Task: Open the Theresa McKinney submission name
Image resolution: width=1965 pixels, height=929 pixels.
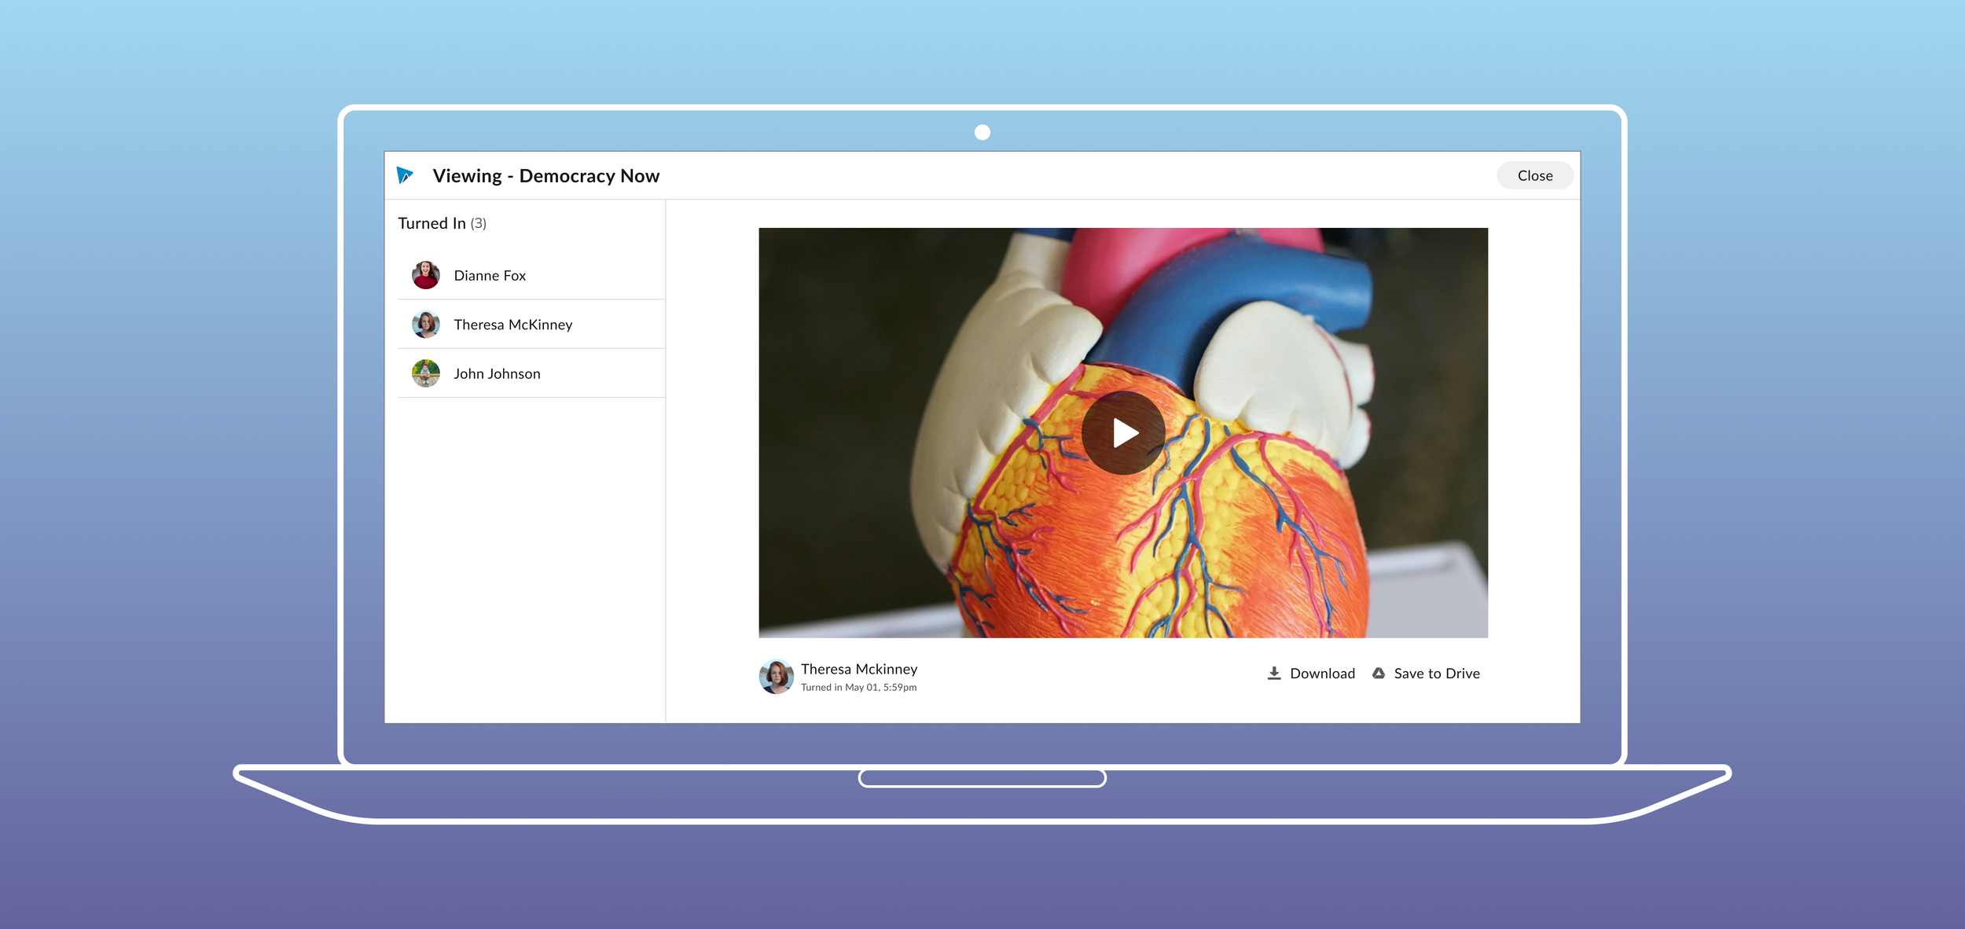Action: [x=512, y=325]
